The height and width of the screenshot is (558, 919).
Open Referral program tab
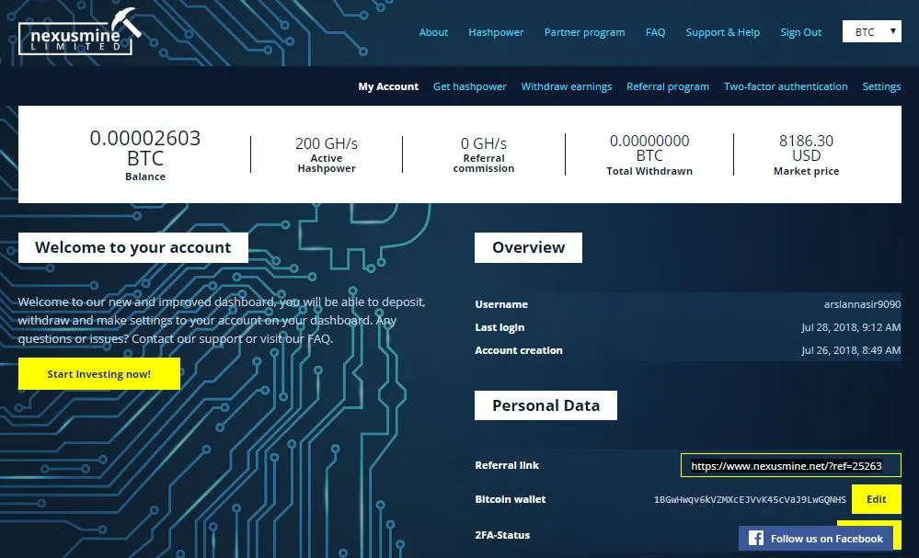pos(668,86)
